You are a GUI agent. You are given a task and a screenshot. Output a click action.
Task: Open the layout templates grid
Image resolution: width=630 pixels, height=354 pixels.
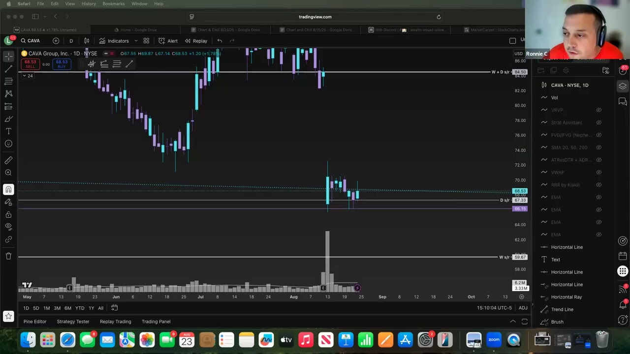(x=146, y=41)
